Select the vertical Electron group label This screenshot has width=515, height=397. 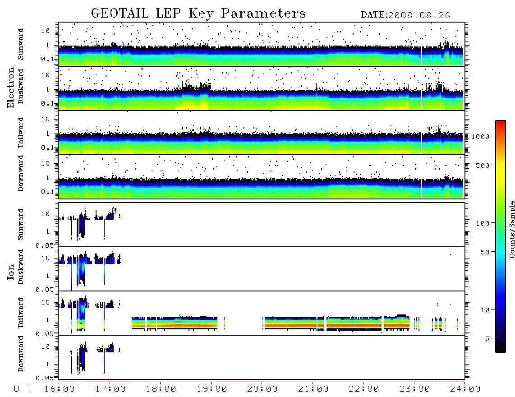click(x=10, y=88)
